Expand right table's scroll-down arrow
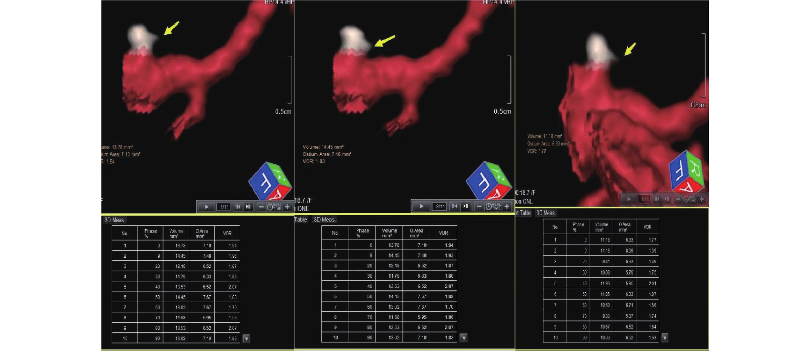 tap(664, 338)
